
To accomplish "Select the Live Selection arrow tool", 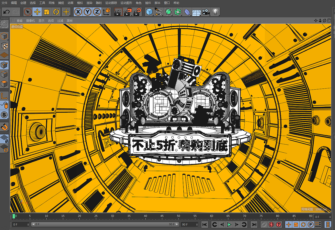I will tap(28, 12).
